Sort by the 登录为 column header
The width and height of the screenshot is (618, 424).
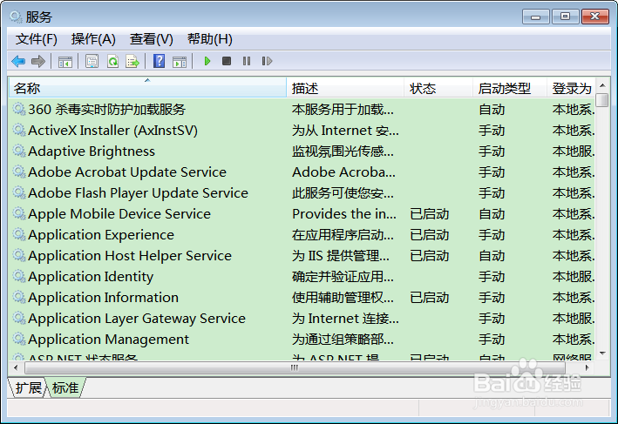pos(571,87)
